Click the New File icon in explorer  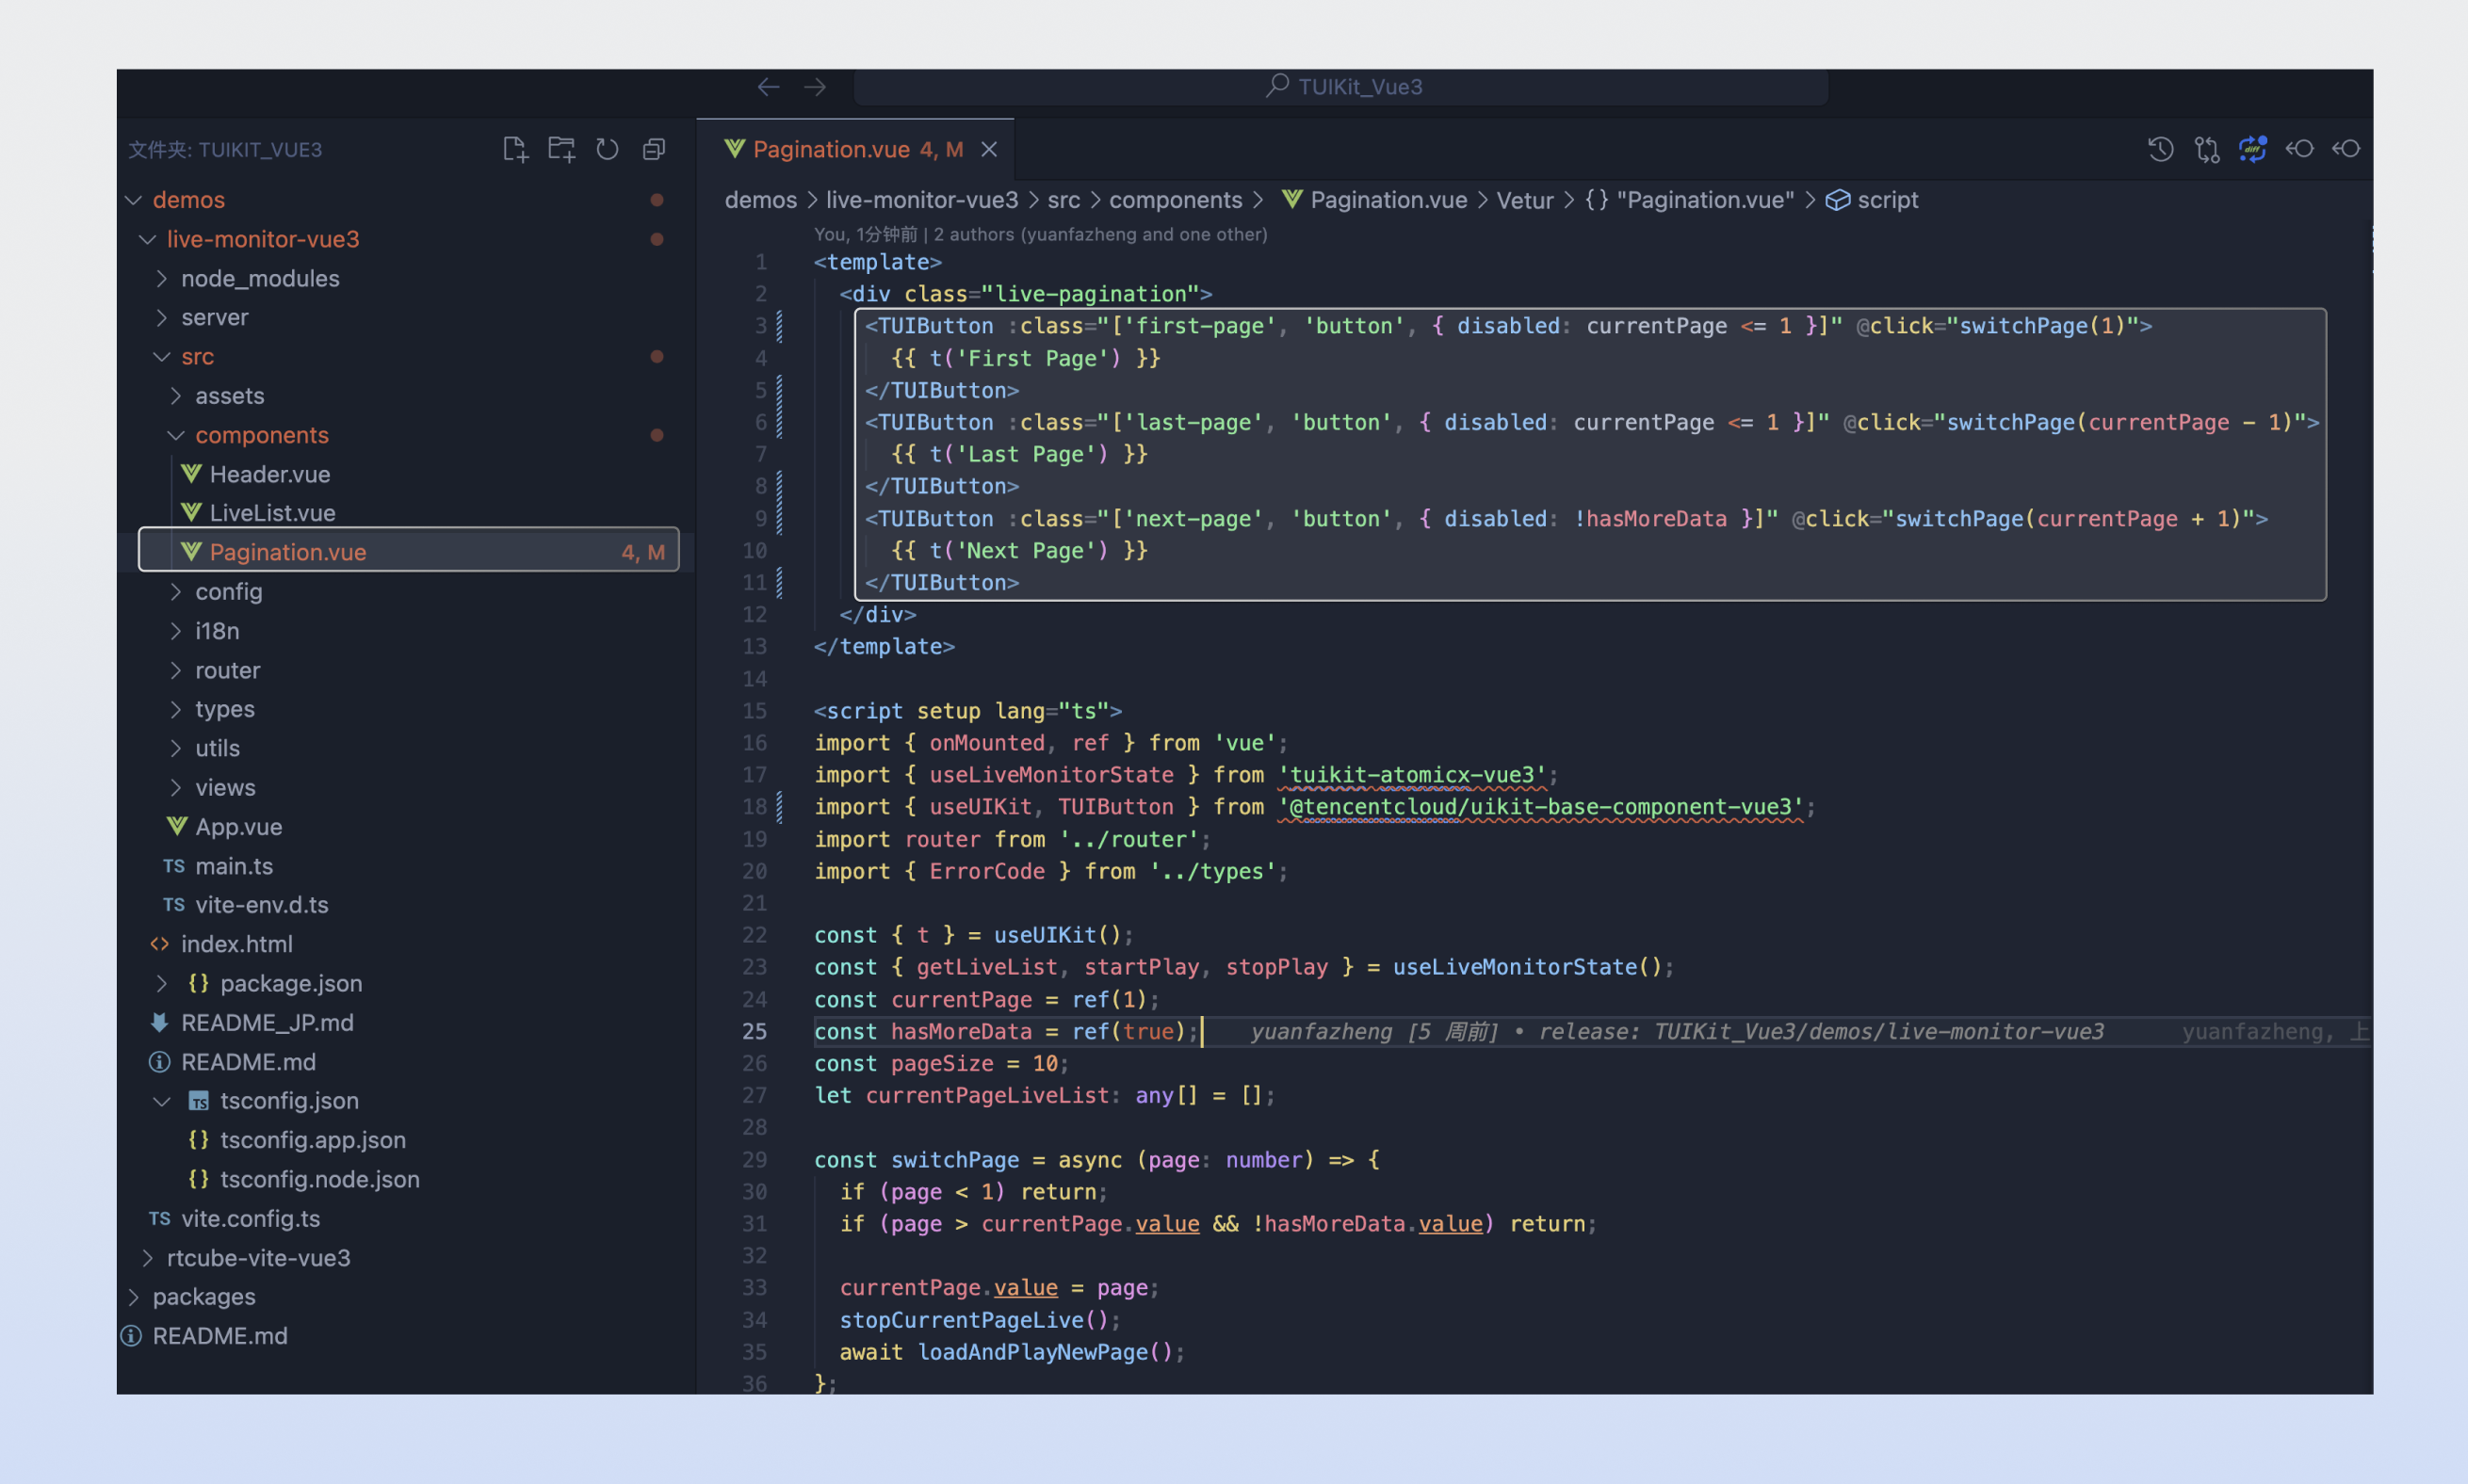tap(514, 150)
